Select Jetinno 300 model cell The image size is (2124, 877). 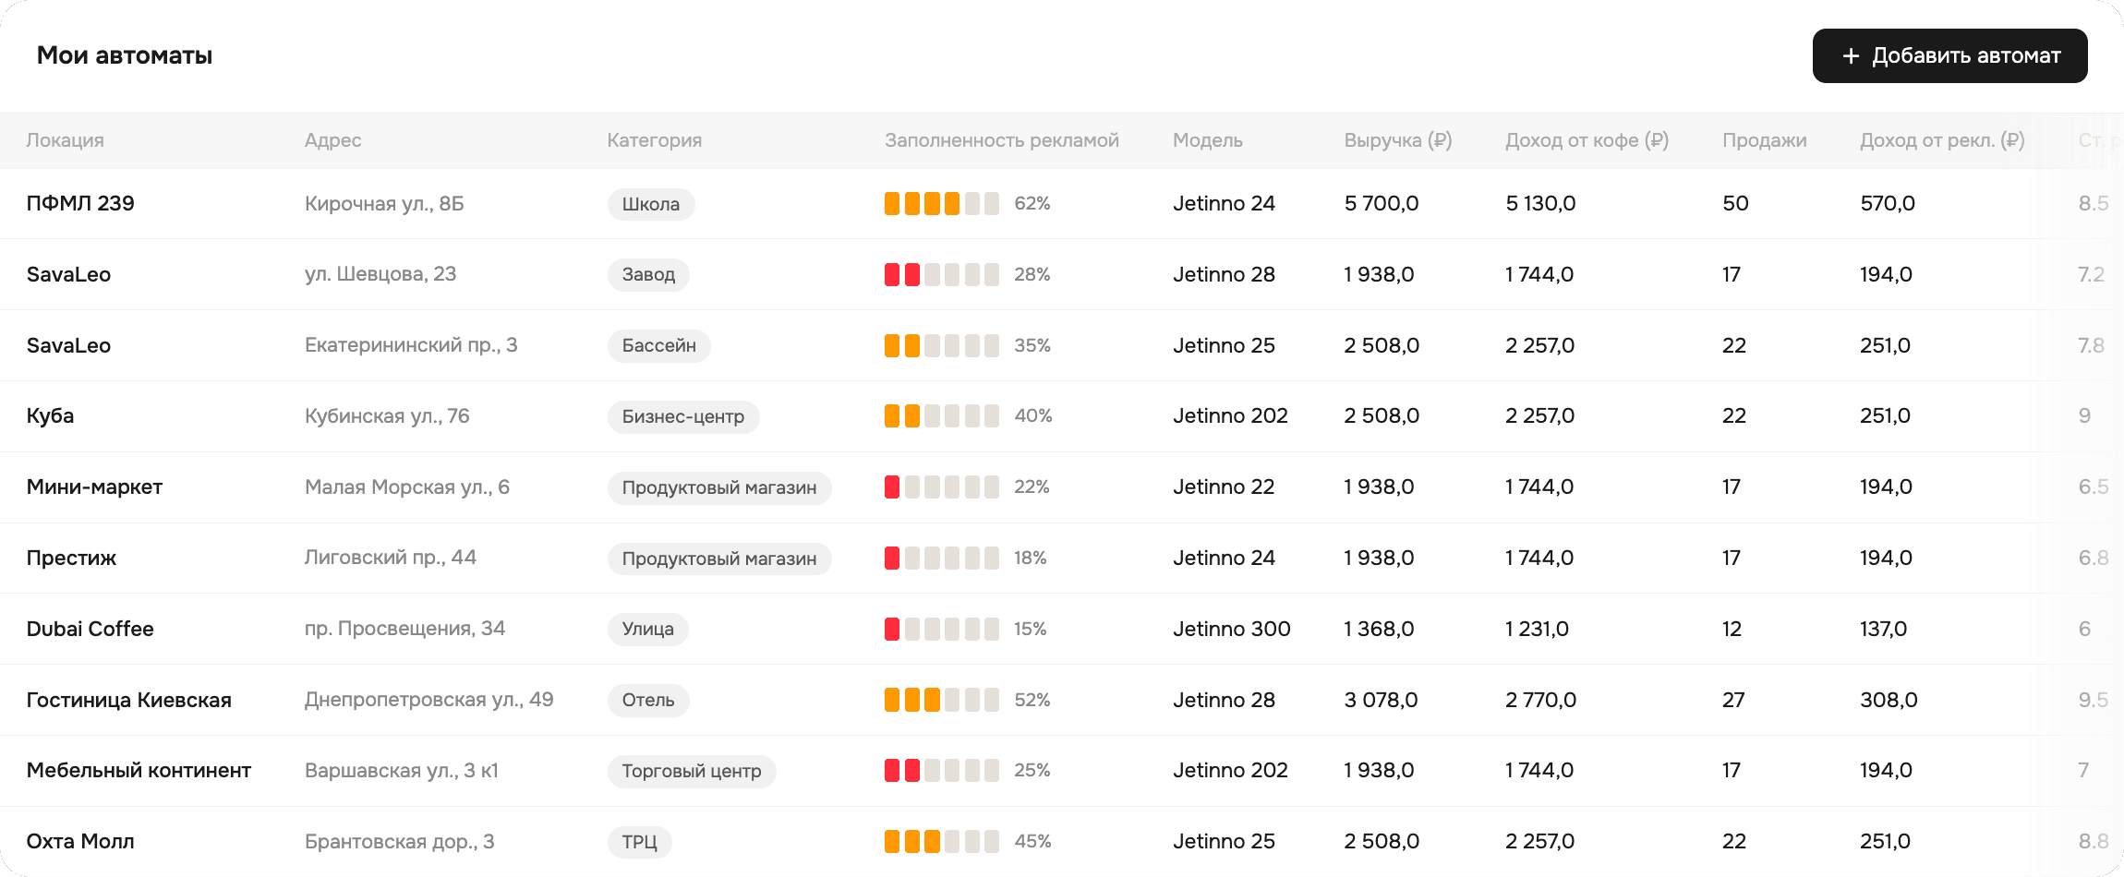click(x=1231, y=629)
